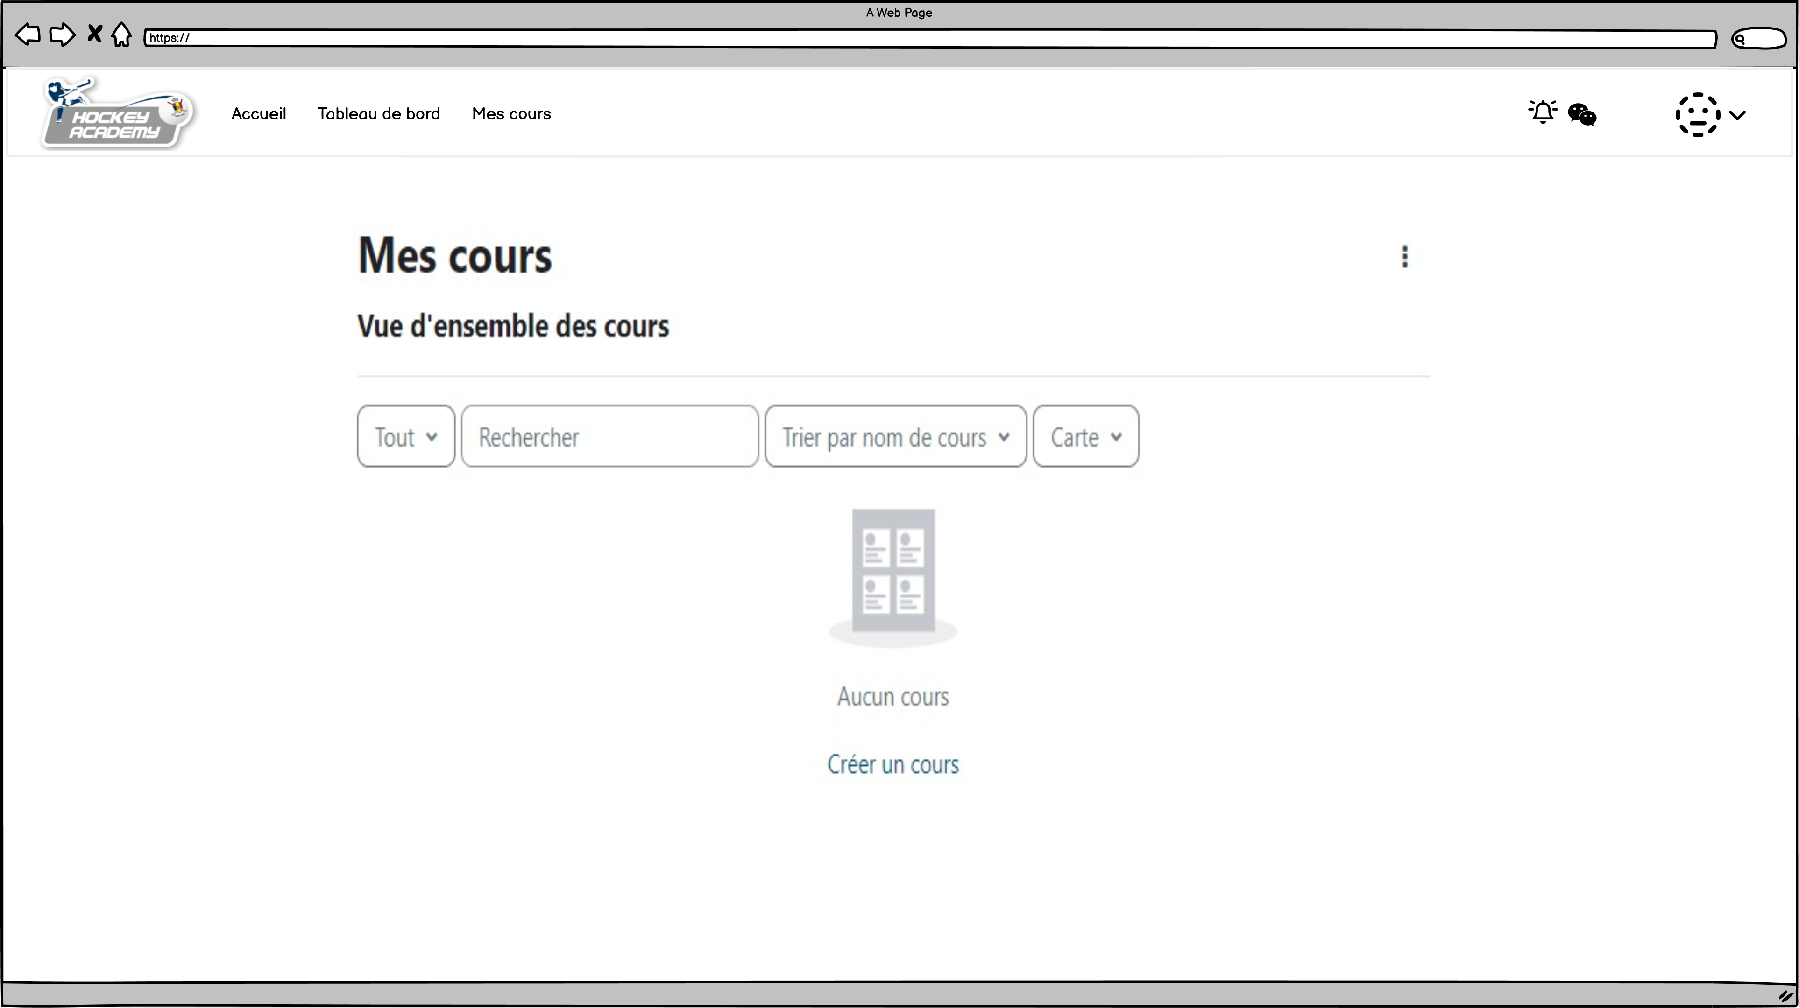Open Trier par nom de cours dropdown
Screen dimensions: 1799x1008
pyautogui.click(x=895, y=436)
